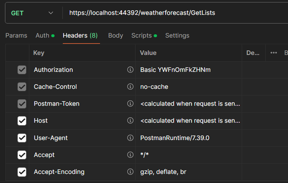288x183 pixels.
Task: Click info icon beside Postman-Token header
Action: [130, 104]
